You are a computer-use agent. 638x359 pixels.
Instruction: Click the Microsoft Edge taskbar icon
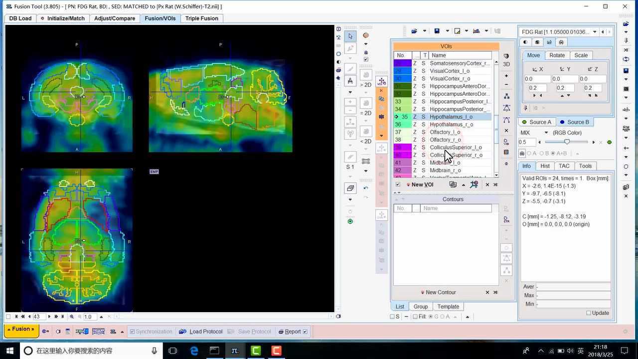(x=194, y=351)
